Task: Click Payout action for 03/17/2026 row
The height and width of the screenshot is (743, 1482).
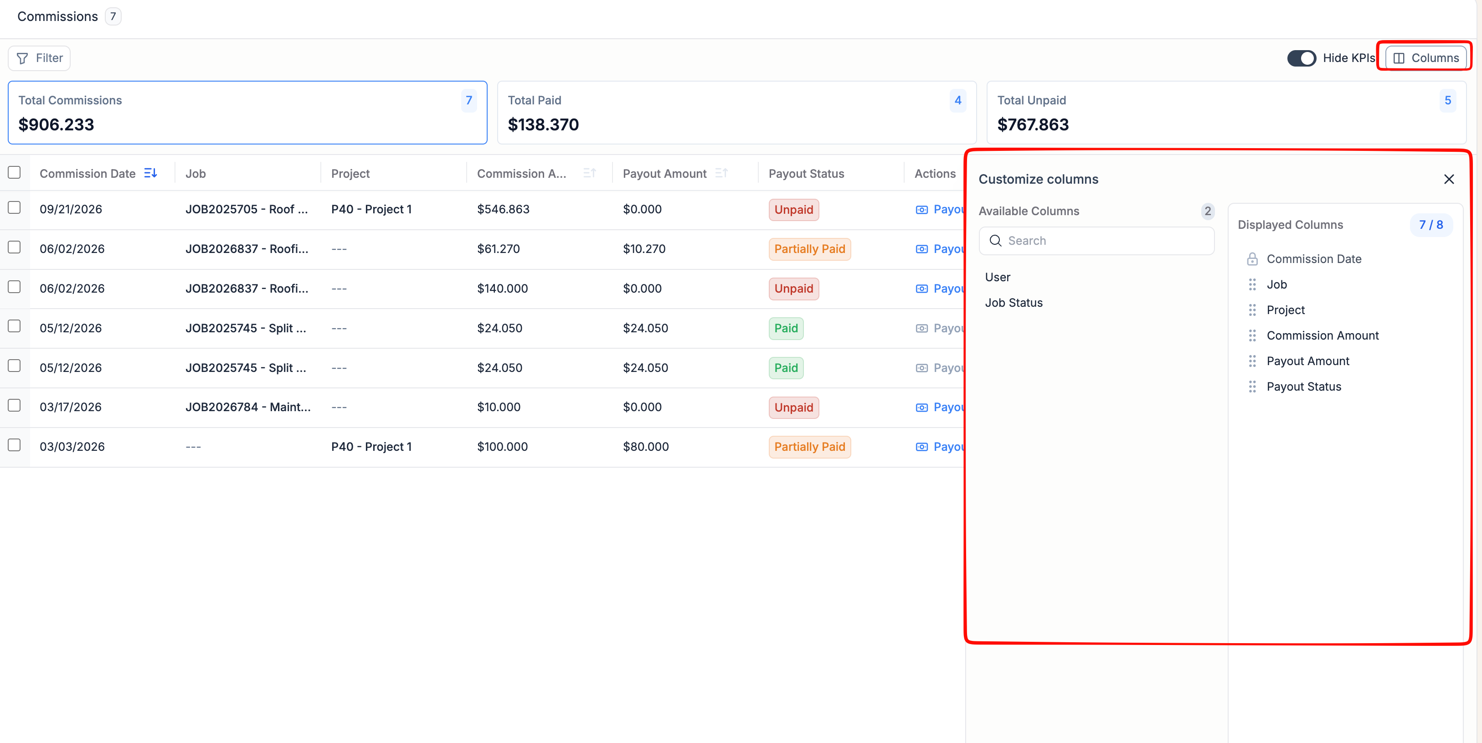Action: coord(940,408)
